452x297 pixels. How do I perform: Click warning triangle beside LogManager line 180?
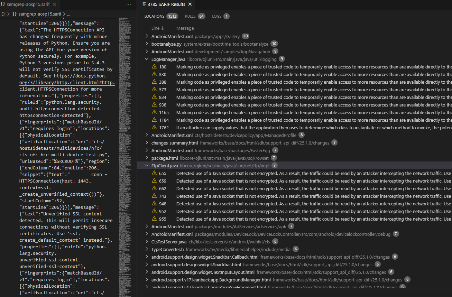(154, 67)
